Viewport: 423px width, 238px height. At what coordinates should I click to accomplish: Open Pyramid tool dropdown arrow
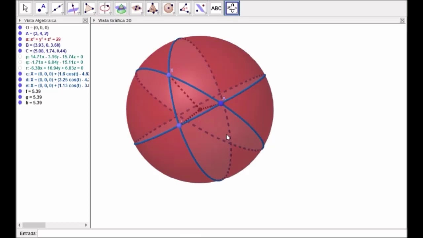pyautogui.click(x=158, y=14)
